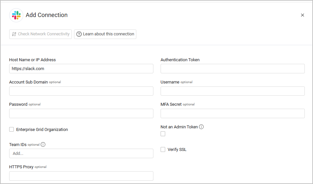
Task: Focus the MFA Secret input
Action: [x=233, y=113]
